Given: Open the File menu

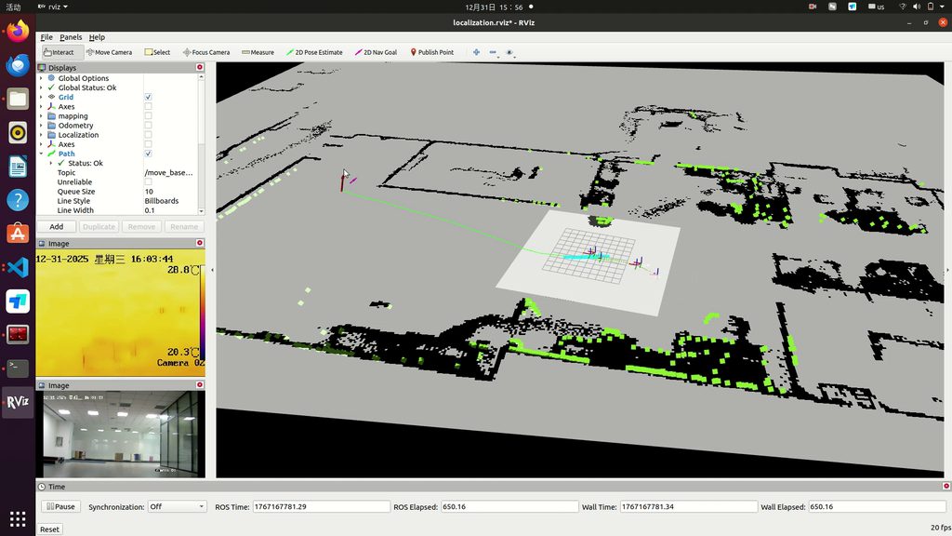Looking at the screenshot, I should pos(46,37).
